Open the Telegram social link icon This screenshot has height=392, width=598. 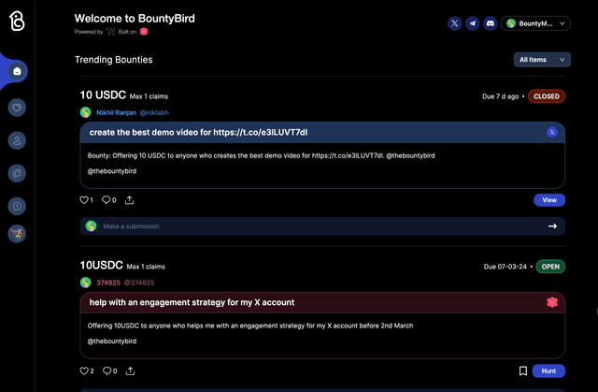point(473,23)
